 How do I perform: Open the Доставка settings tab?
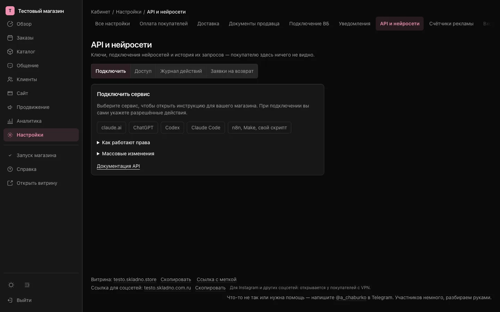pos(208,24)
